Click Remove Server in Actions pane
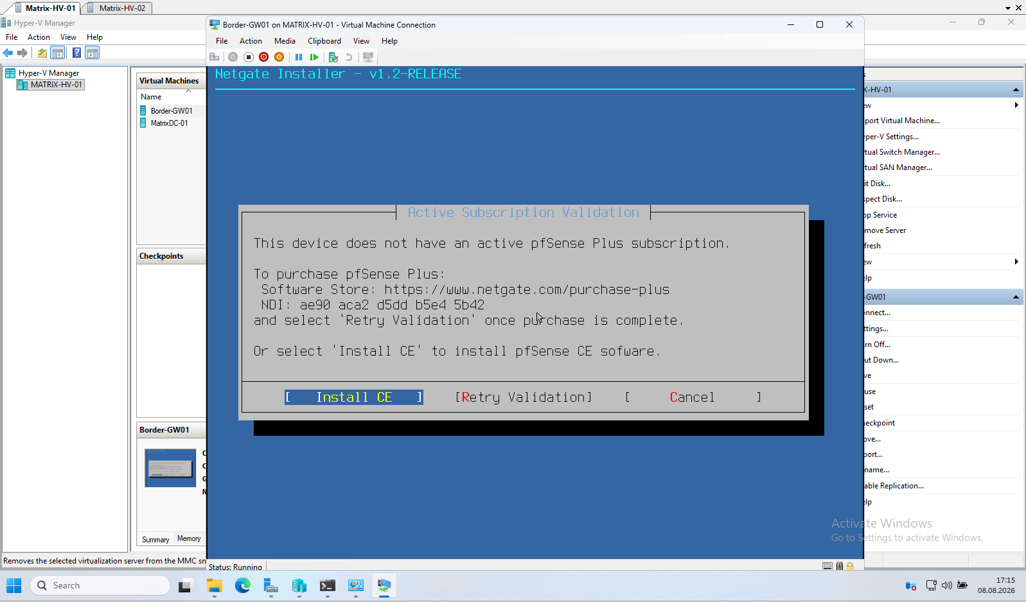This screenshot has width=1026, height=602. [x=885, y=230]
